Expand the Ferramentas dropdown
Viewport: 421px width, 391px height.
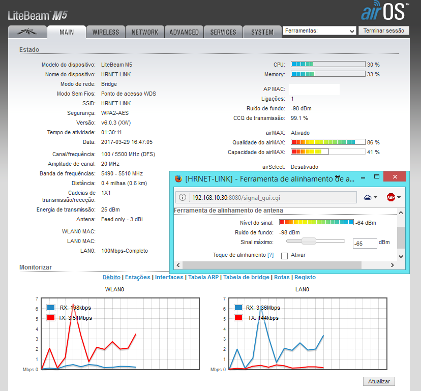click(x=319, y=31)
